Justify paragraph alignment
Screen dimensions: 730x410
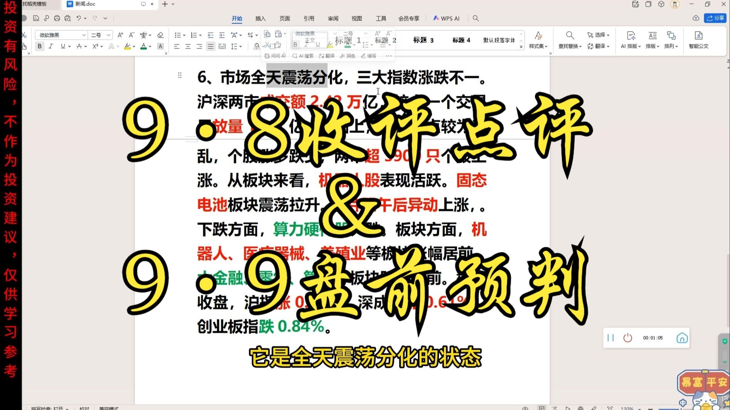210,46
